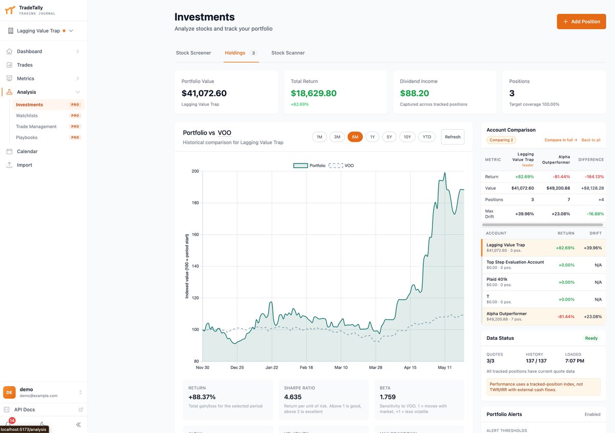Open notifications bell with 14 badge
The width and height of the screenshot is (615, 433).
[9, 423]
